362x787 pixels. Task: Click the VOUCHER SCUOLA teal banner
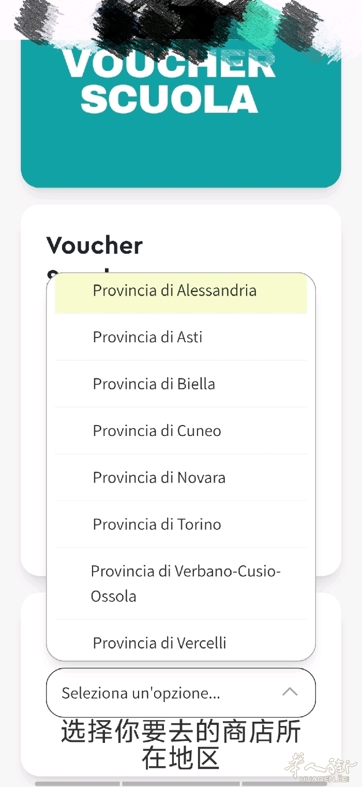click(181, 113)
